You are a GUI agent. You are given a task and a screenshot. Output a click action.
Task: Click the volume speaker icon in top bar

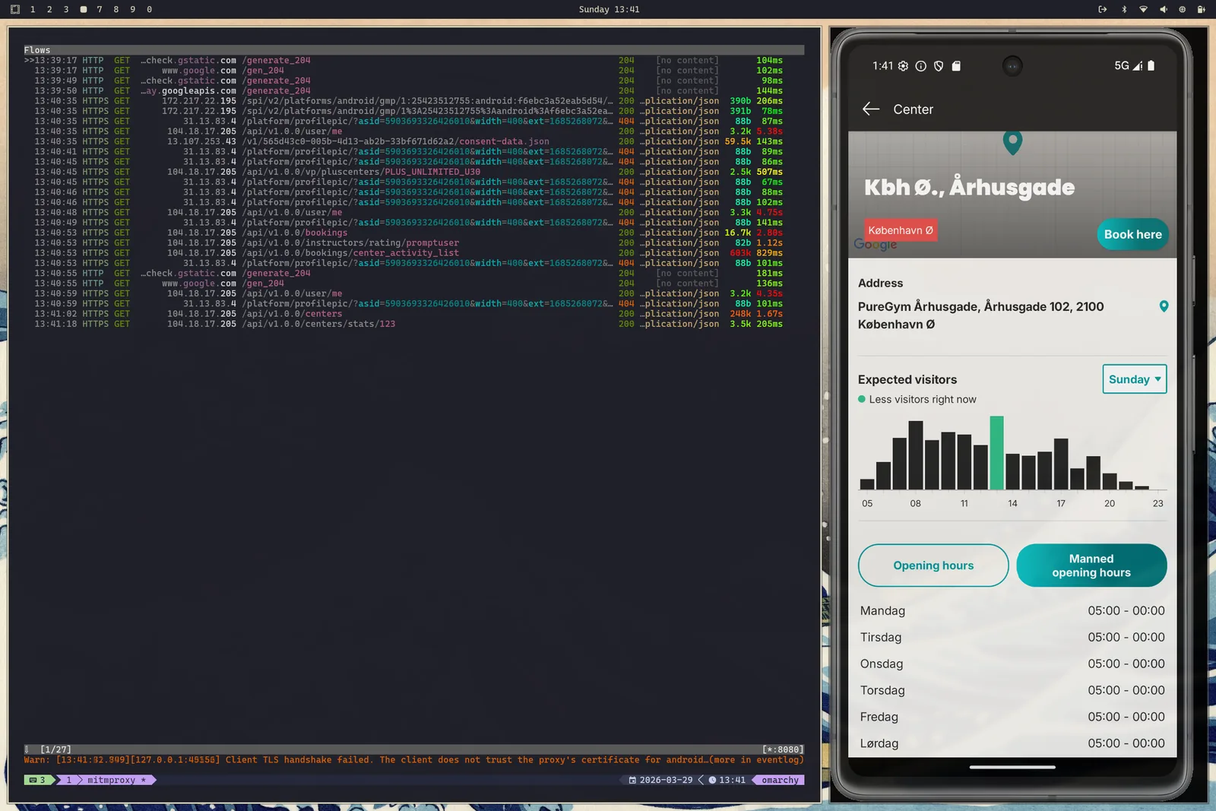point(1163,9)
